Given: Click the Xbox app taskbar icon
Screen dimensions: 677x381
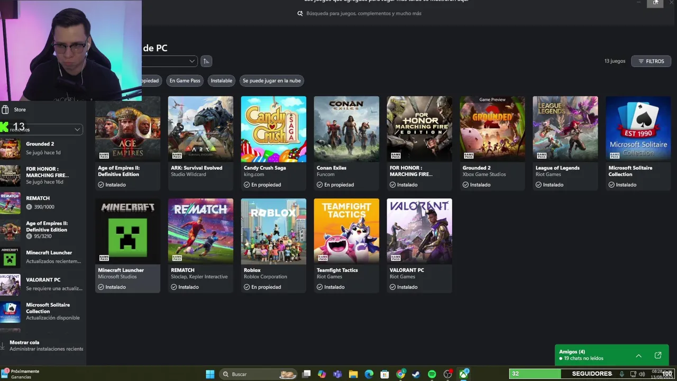Looking at the screenshot, I should coord(464,374).
